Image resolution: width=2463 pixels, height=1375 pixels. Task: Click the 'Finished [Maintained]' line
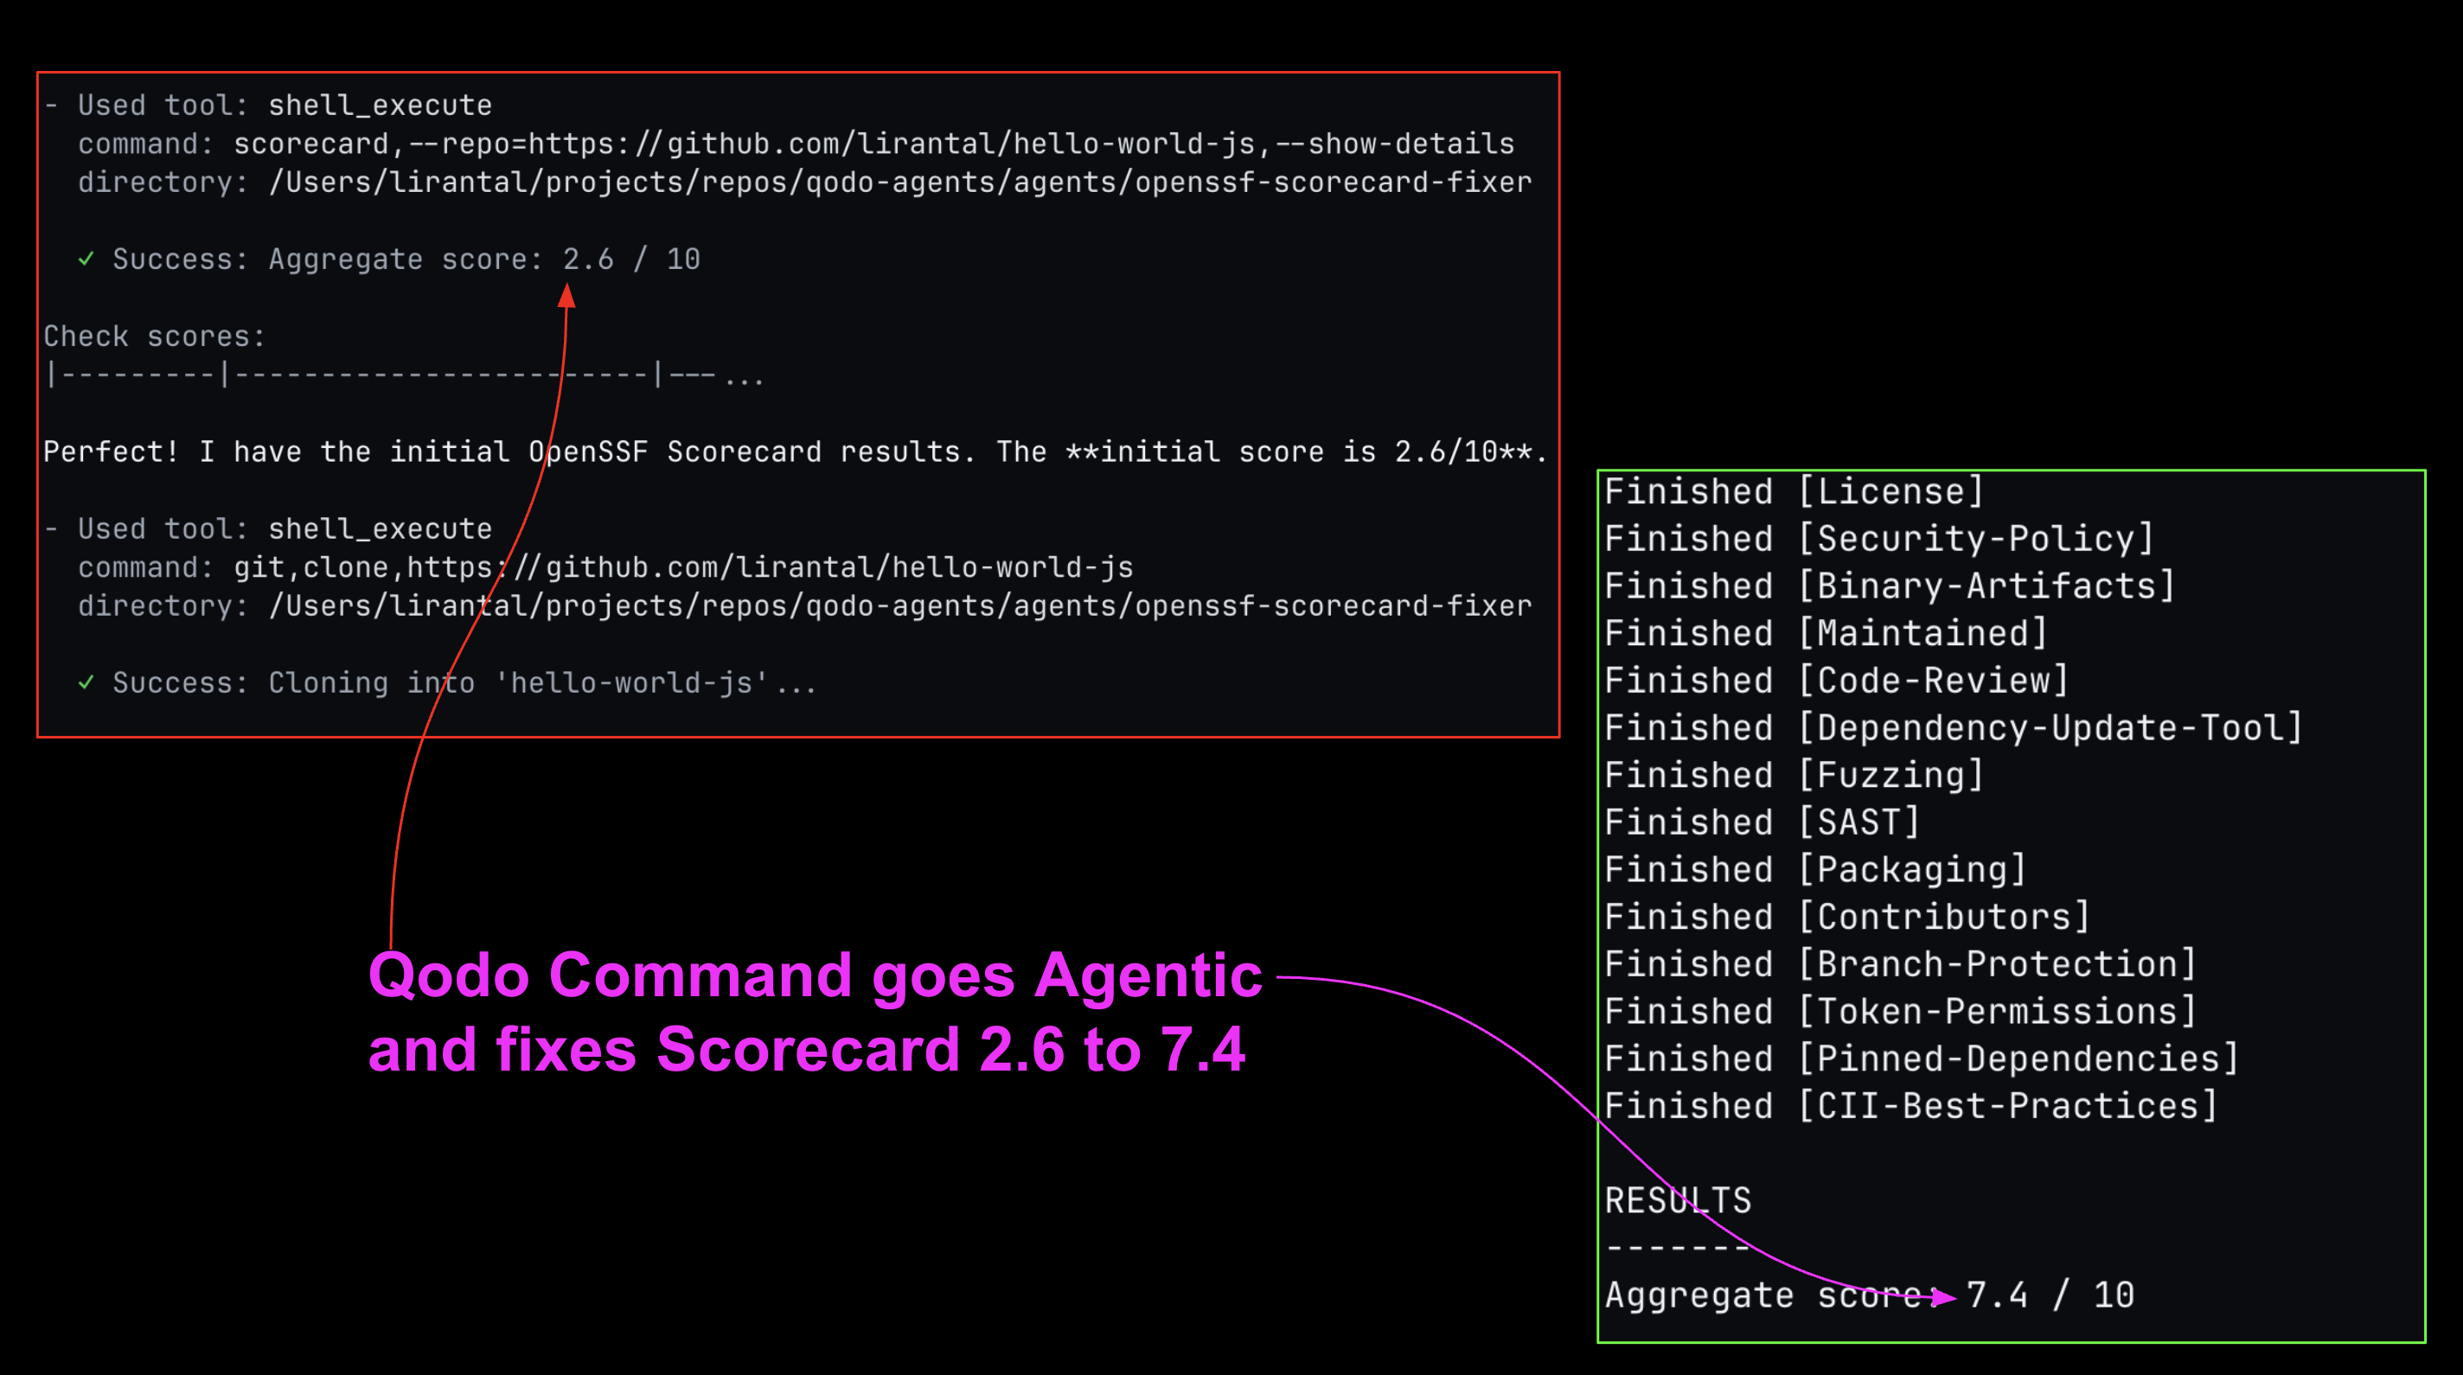(1826, 633)
